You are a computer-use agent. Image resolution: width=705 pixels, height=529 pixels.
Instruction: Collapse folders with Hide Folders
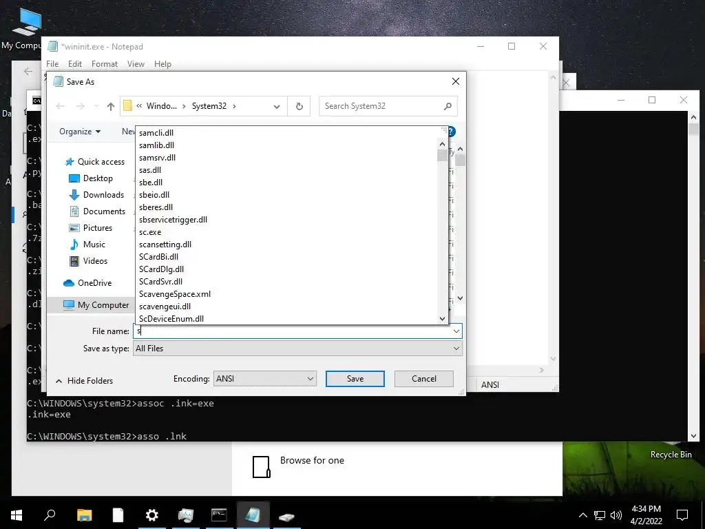coord(84,380)
